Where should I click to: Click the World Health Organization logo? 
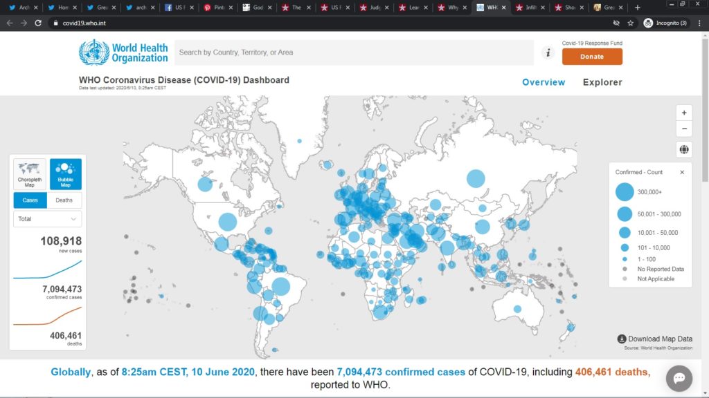tap(123, 53)
